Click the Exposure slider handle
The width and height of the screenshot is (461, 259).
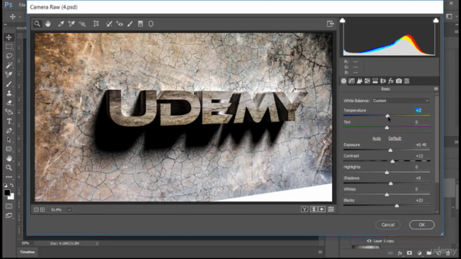click(390, 150)
